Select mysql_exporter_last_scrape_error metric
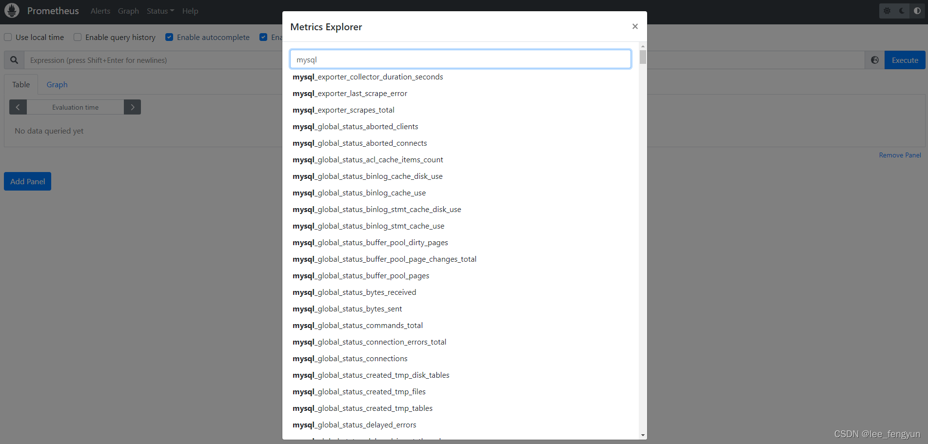The width and height of the screenshot is (928, 444). click(x=350, y=94)
